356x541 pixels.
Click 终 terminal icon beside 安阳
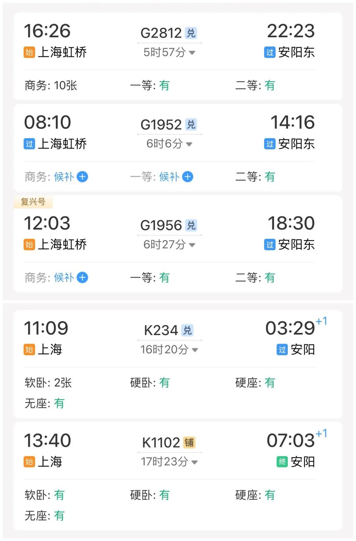click(x=282, y=461)
